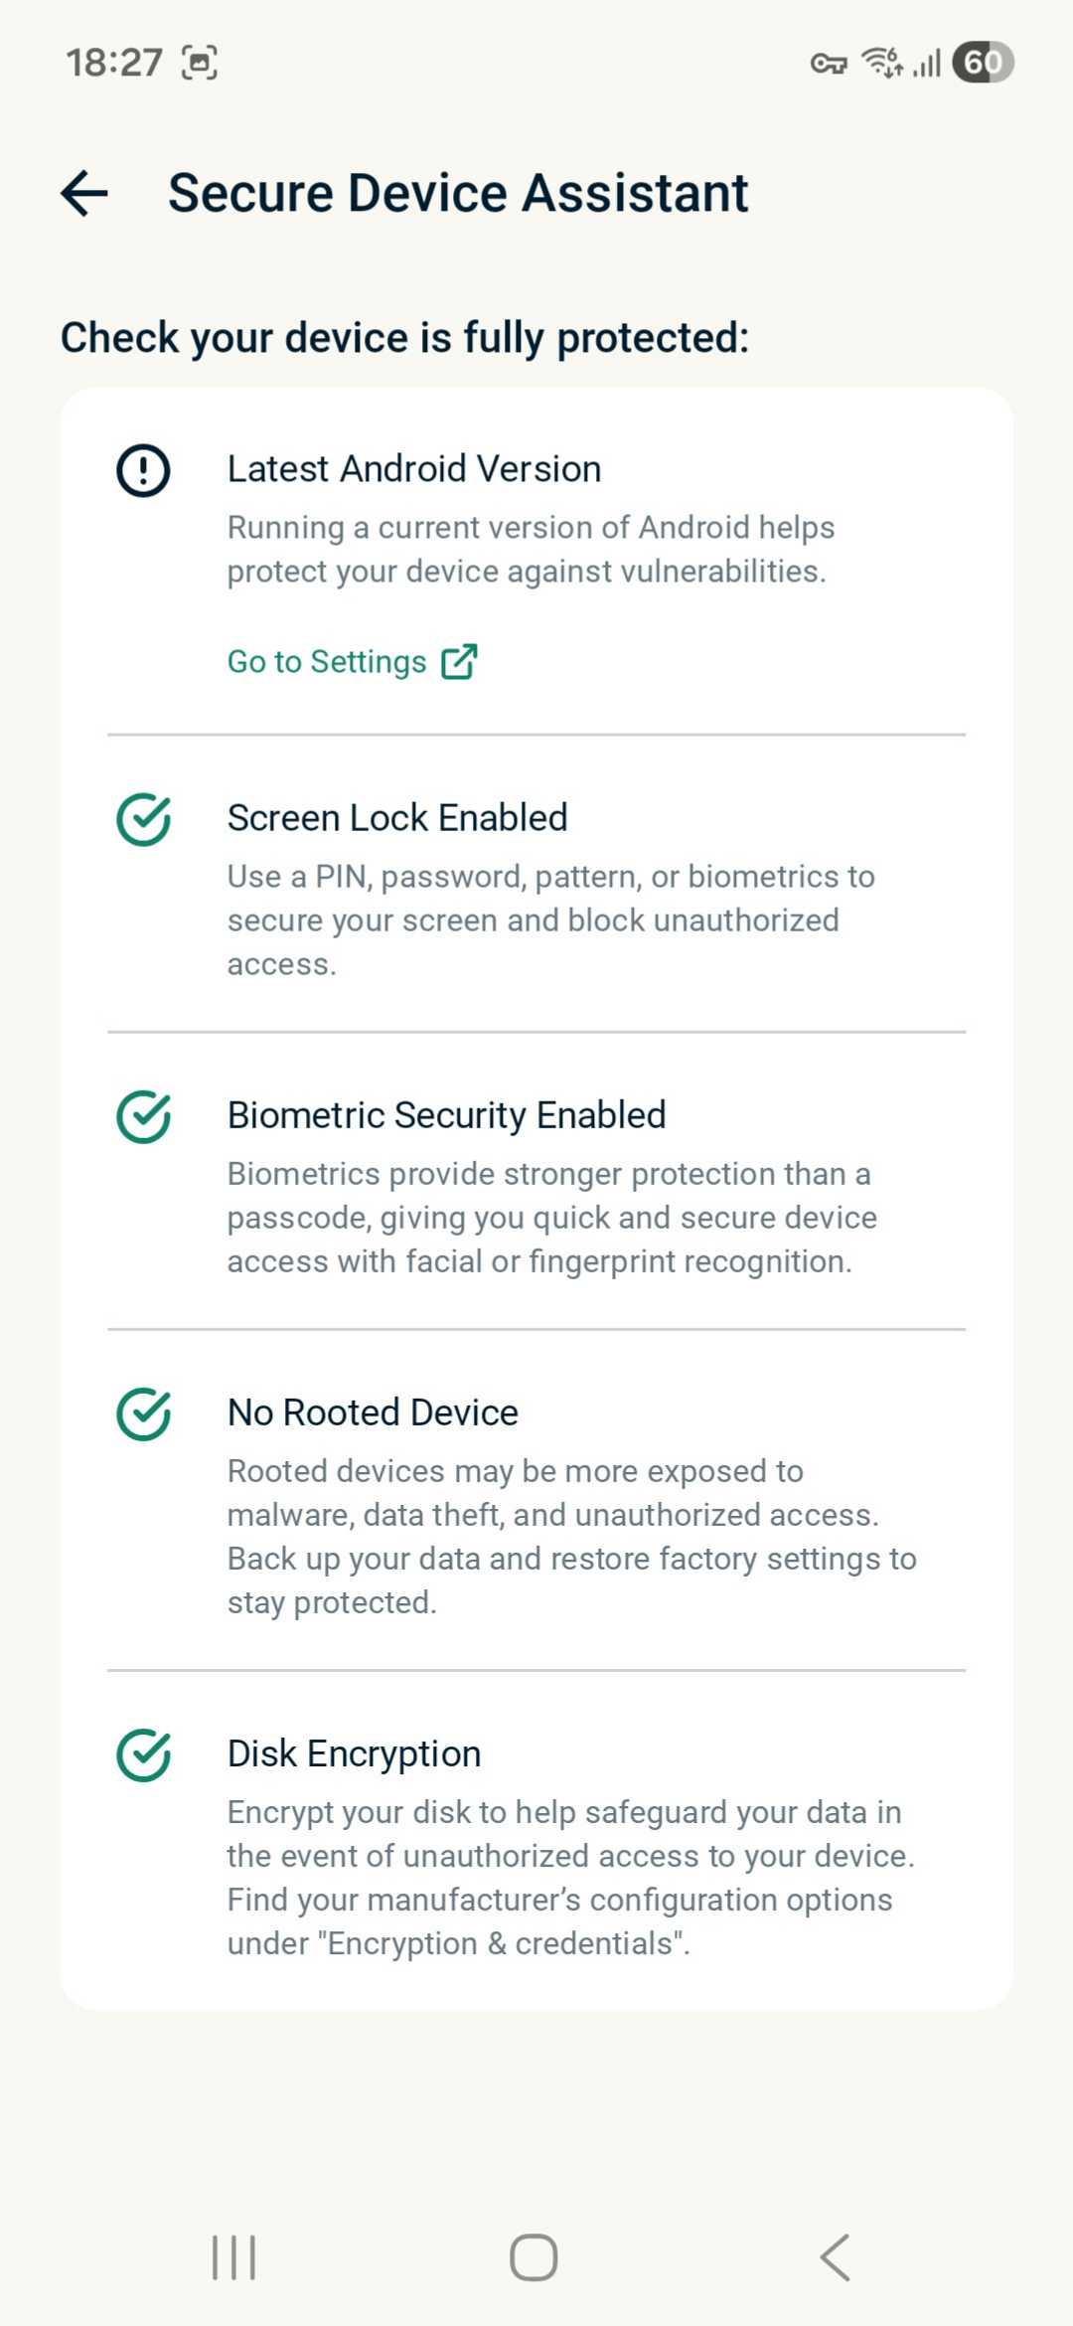Viewport: 1073px width, 2326px height.
Task: Tap the warning icon for Android version
Action: pos(144,470)
